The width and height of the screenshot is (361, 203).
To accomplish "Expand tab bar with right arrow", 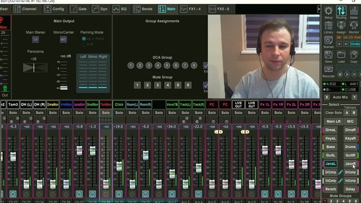I will click(319, 9).
